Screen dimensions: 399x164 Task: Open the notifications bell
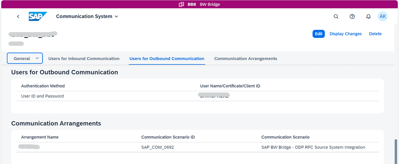(368, 16)
